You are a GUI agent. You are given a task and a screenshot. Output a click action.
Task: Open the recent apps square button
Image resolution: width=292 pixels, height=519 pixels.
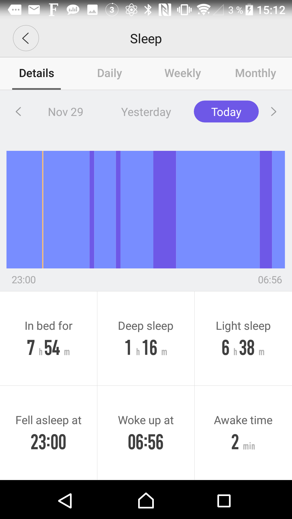(224, 501)
